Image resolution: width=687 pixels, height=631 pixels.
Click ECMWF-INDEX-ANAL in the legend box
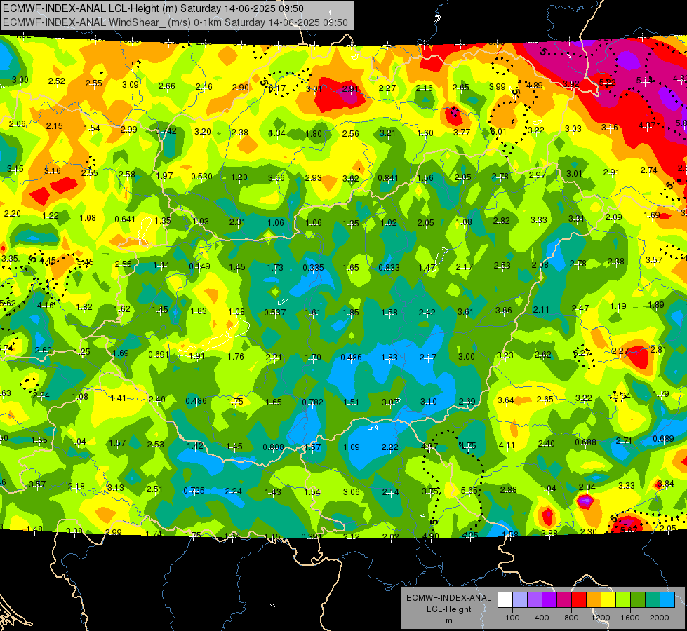coord(448,598)
